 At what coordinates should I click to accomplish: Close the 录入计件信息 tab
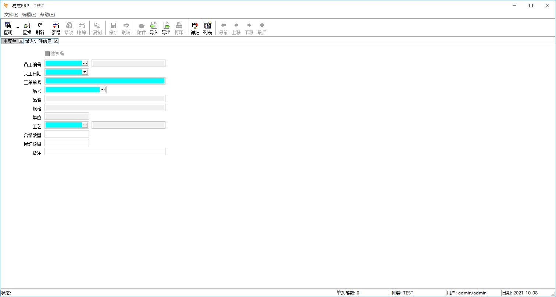(56, 41)
